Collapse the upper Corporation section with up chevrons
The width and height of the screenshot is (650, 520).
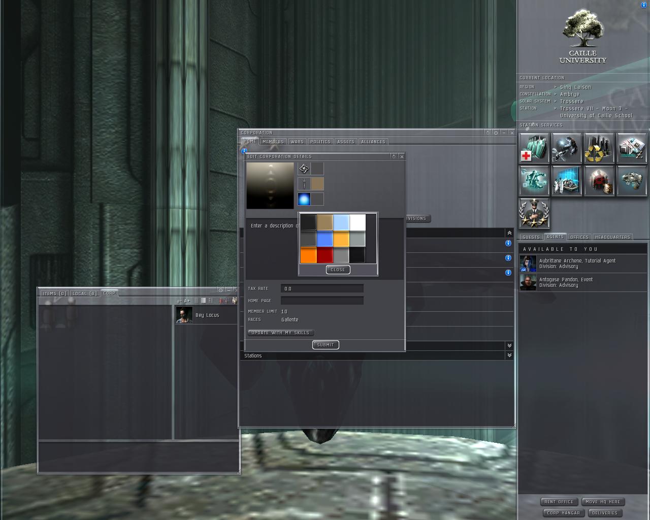coord(509,233)
